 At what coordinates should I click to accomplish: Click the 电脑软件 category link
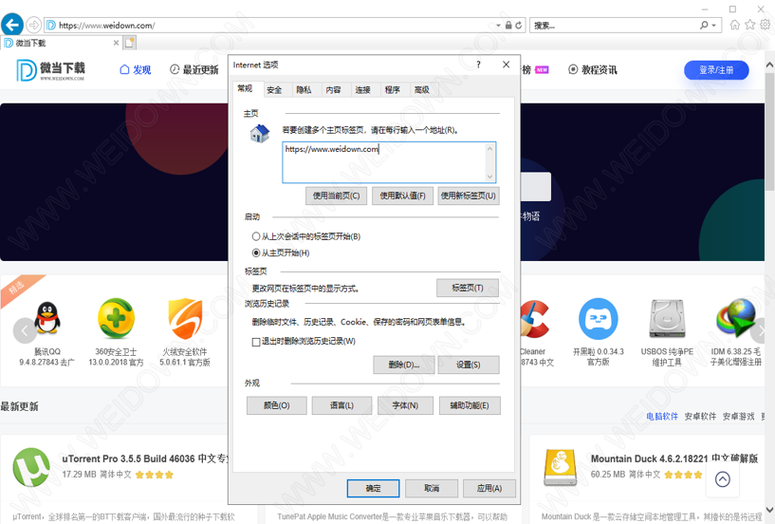662,417
